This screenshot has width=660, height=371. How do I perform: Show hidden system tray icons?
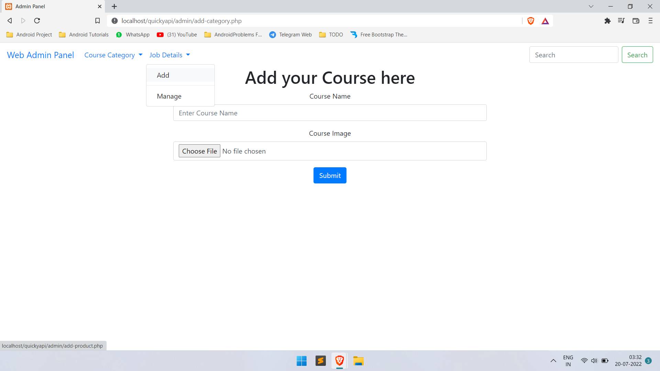pos(553,361)
